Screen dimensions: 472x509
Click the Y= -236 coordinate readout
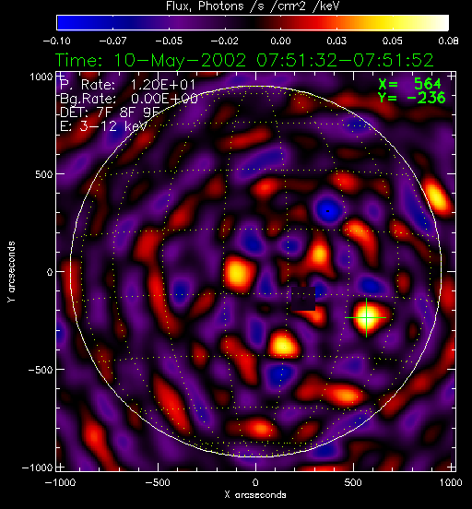(x=412, y=98)
